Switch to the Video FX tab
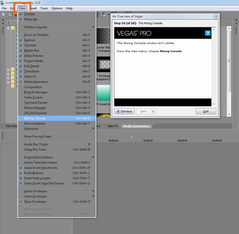239x234 pixels. [112, 126]
